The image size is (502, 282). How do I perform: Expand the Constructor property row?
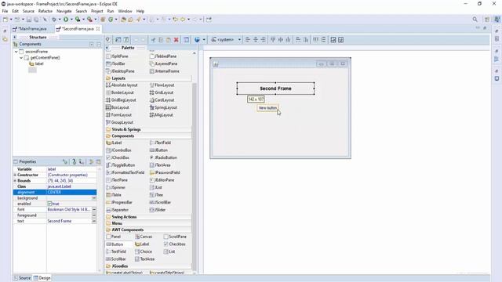(15, 175)
